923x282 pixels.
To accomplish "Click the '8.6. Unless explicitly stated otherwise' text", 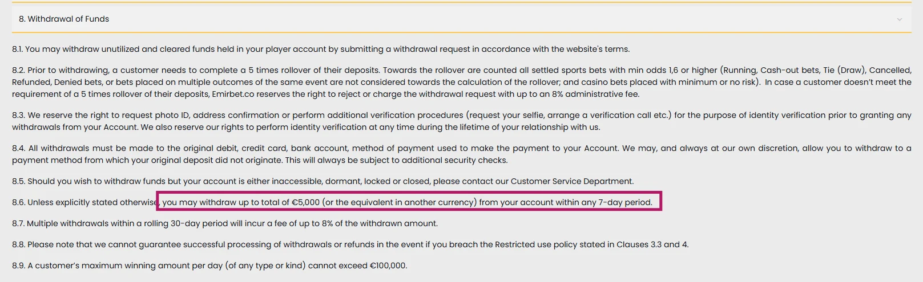I will click(x=85, y=202).
